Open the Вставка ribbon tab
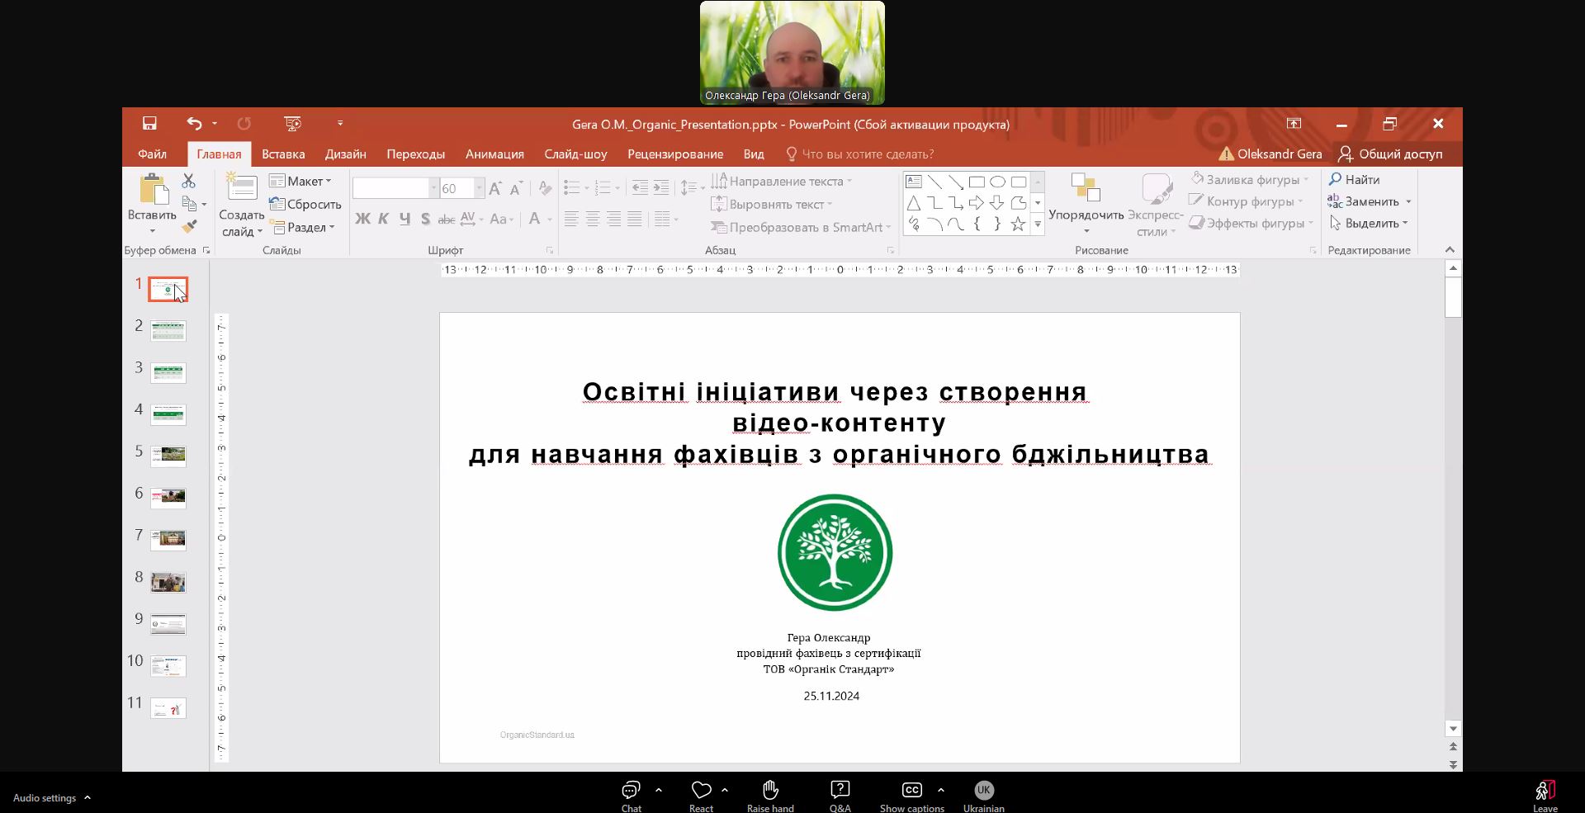This screenshot has height=813, width=1585. (x=283, y=154)
